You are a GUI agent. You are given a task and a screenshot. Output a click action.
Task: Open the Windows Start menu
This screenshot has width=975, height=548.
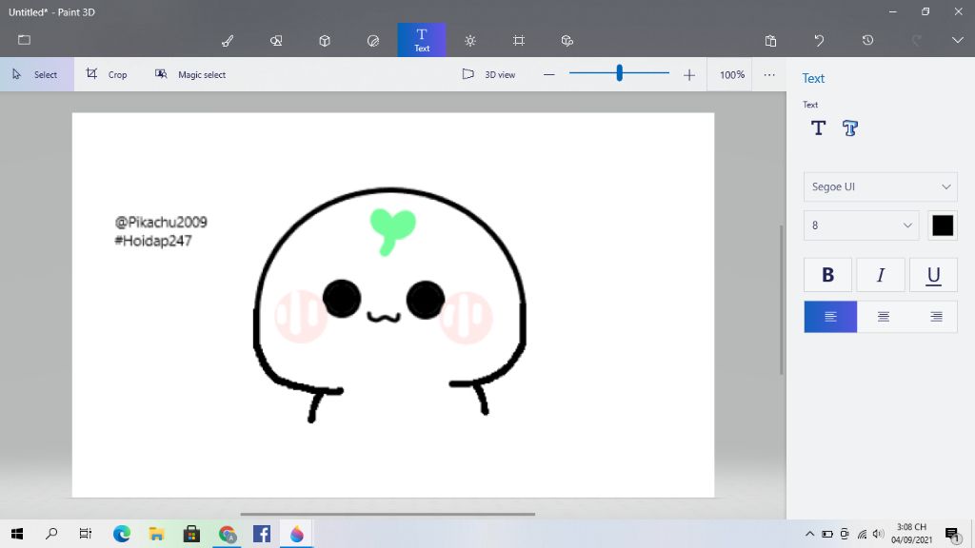point(17,534)
